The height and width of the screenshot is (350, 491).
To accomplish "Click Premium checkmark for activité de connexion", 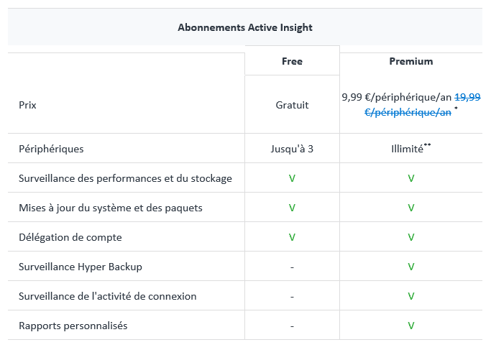I will point(411,296).
